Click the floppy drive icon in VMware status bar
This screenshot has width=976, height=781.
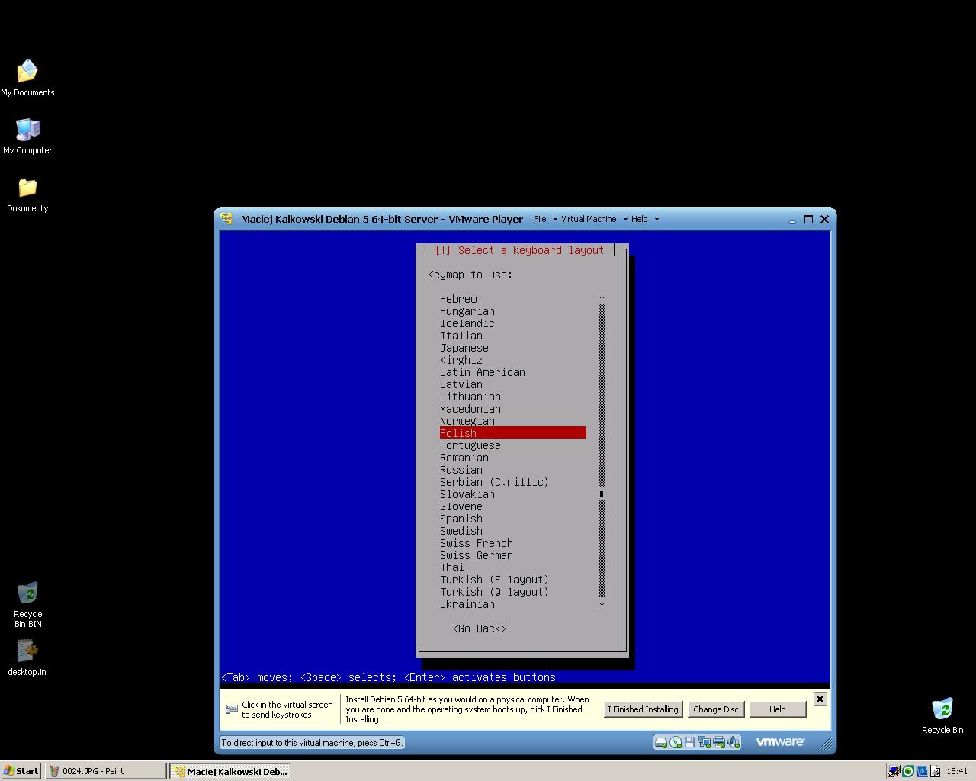click(689, 742)
